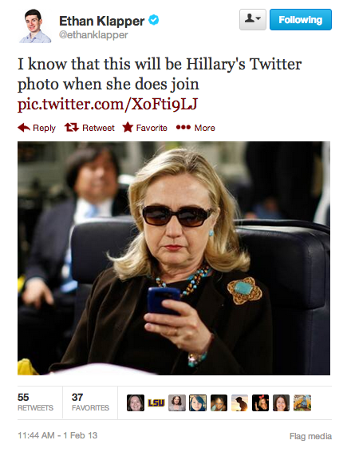Open the user actions dropdown
Image resolution: width=351 pixels, height=456 pixels.
(253, 19)
